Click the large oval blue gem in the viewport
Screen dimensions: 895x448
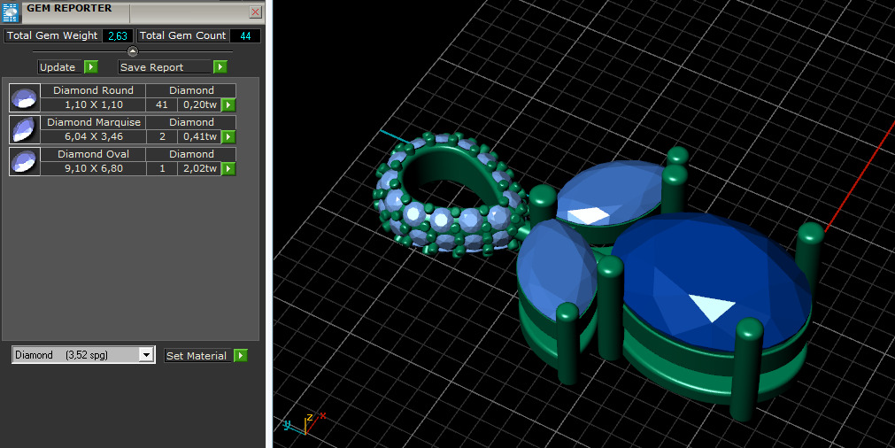(x=711, y=282)
